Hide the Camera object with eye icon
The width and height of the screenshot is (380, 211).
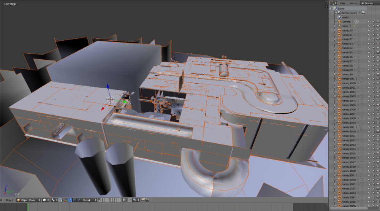tap(369, 22)
